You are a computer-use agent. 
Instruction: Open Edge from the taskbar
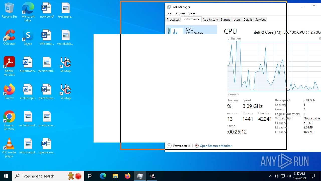click(x=103, y=176)
